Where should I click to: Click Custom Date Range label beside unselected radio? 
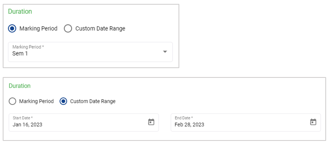(100, 29)
